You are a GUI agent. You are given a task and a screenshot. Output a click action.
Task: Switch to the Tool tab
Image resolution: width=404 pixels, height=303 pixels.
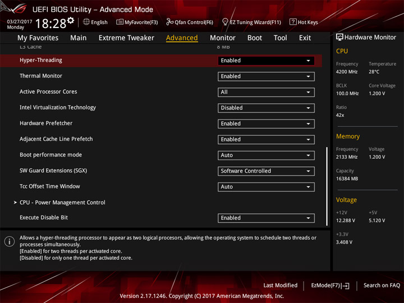[x=280, y=38]
